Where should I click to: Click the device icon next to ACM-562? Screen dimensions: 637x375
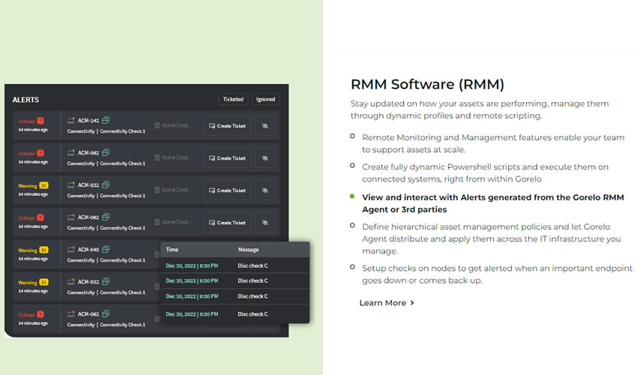click(71, 152)
